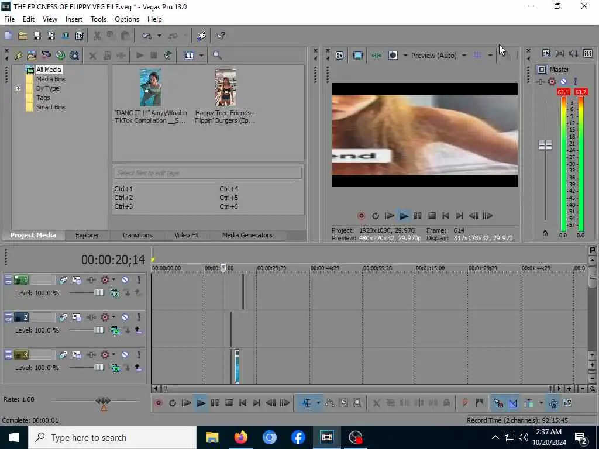599x449 pixels.
Task: Toggle compositing mode on track 2
Action: pyautogui.click(x=114, y=330)
